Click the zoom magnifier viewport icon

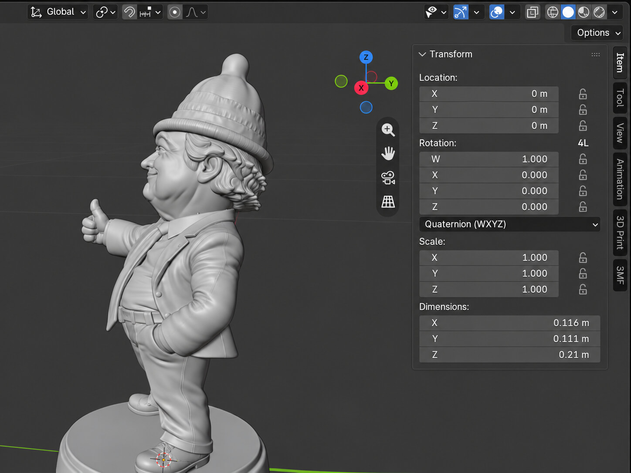388,129
